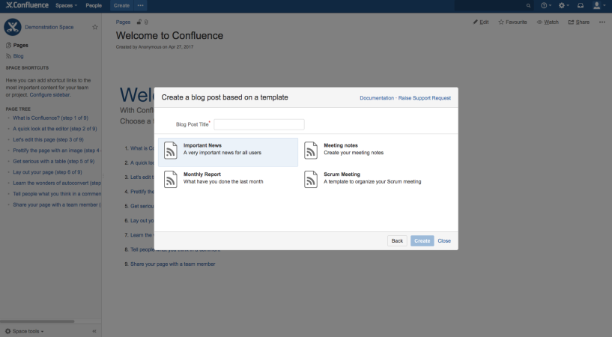Click the 'Welcome to Confluence' page title
The height and width of the screenshot is (337, 612).
pos(169,35)
